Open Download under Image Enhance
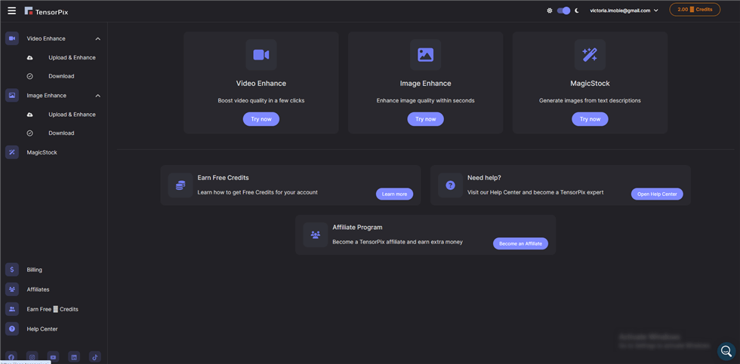The width and height of the screenshot is (740, 364). tap(61, 133)
